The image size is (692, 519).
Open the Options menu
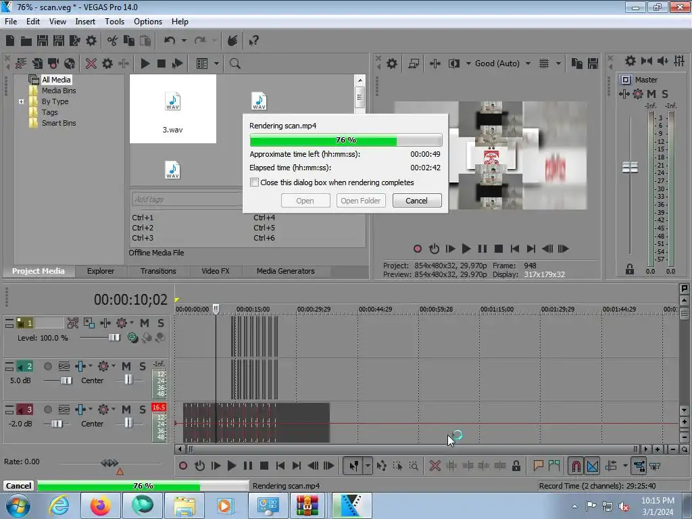coord(148,22)
